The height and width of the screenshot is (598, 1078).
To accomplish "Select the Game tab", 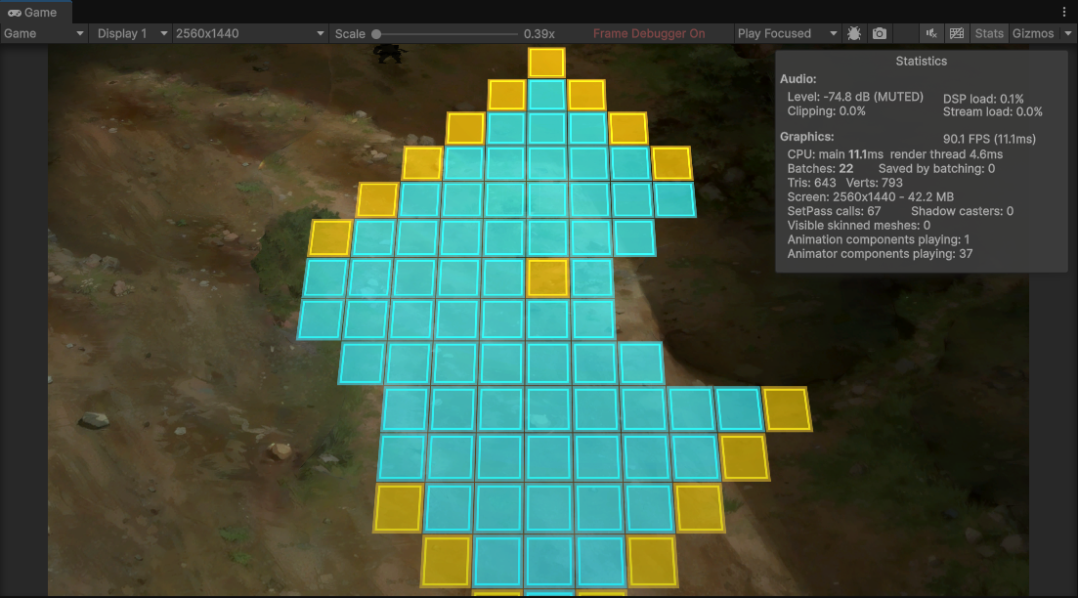I will 36,13.
